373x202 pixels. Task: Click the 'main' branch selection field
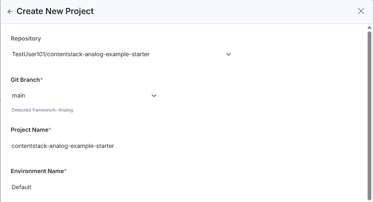(79, 95)
